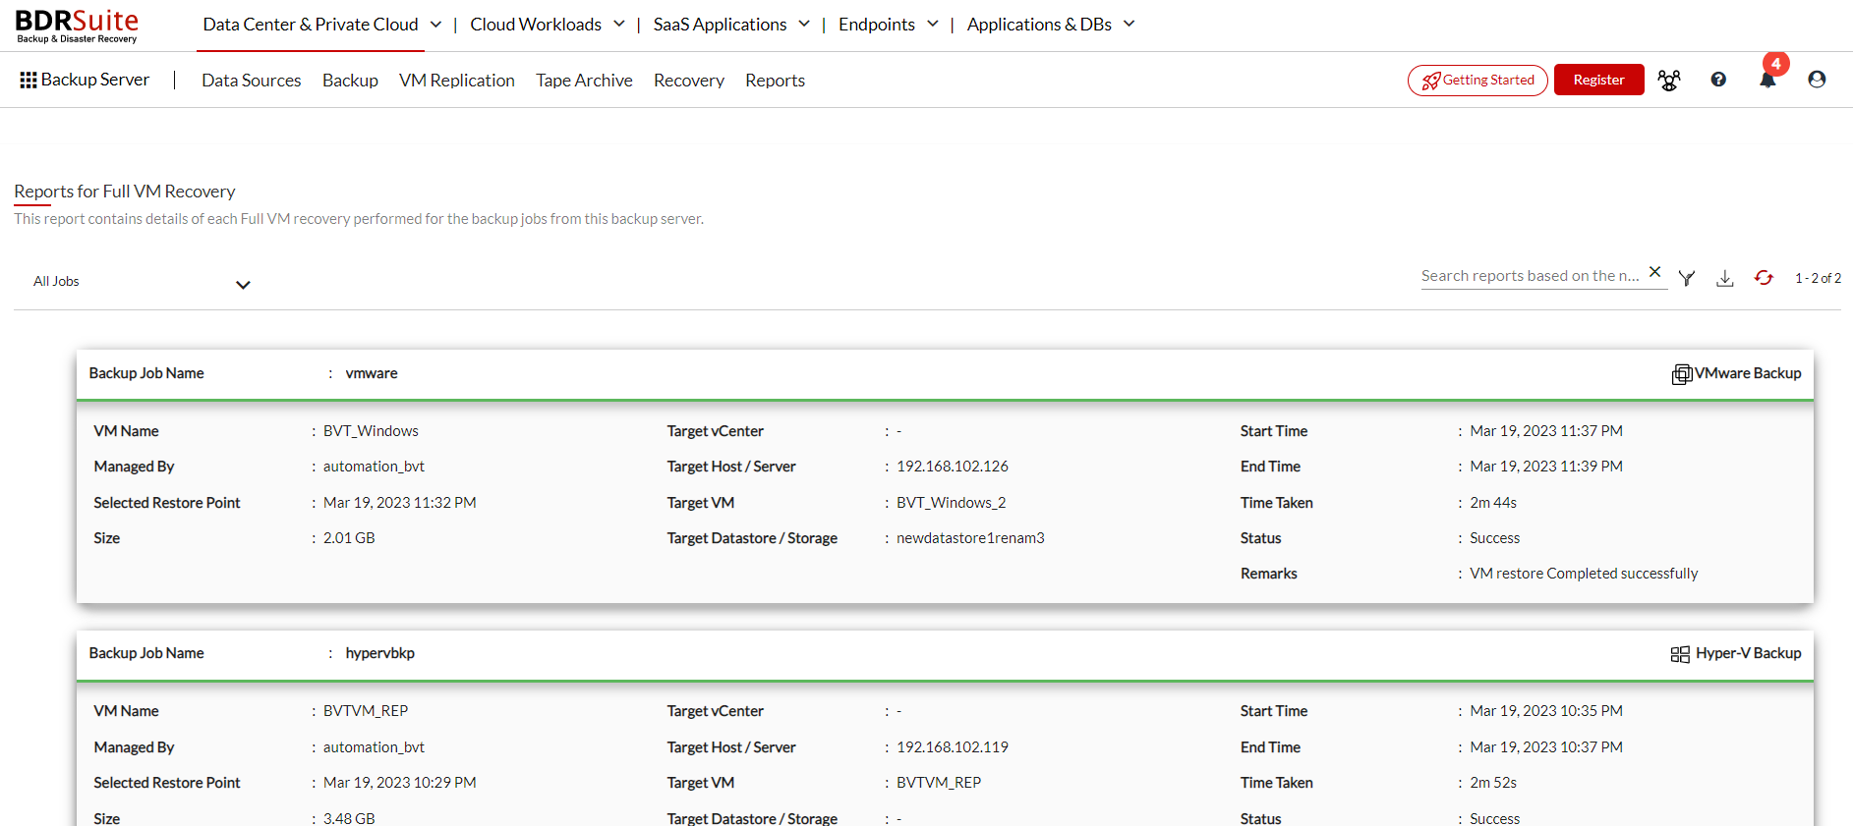The height and width of the screenshot is (826, 1853).
Task: Click the Hyper-V Backup type icon
Action: (1680, 654)
